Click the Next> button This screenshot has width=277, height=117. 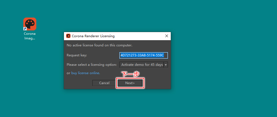coord(130,83)
